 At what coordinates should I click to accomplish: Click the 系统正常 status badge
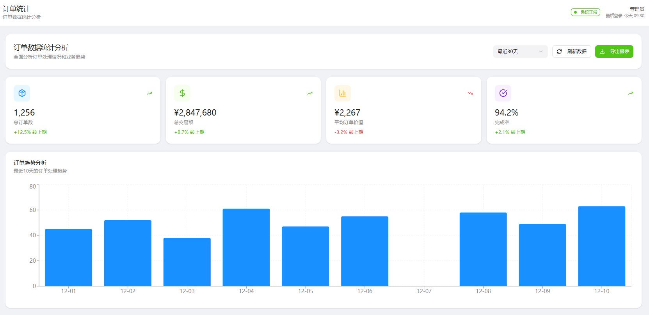[585, 12]
